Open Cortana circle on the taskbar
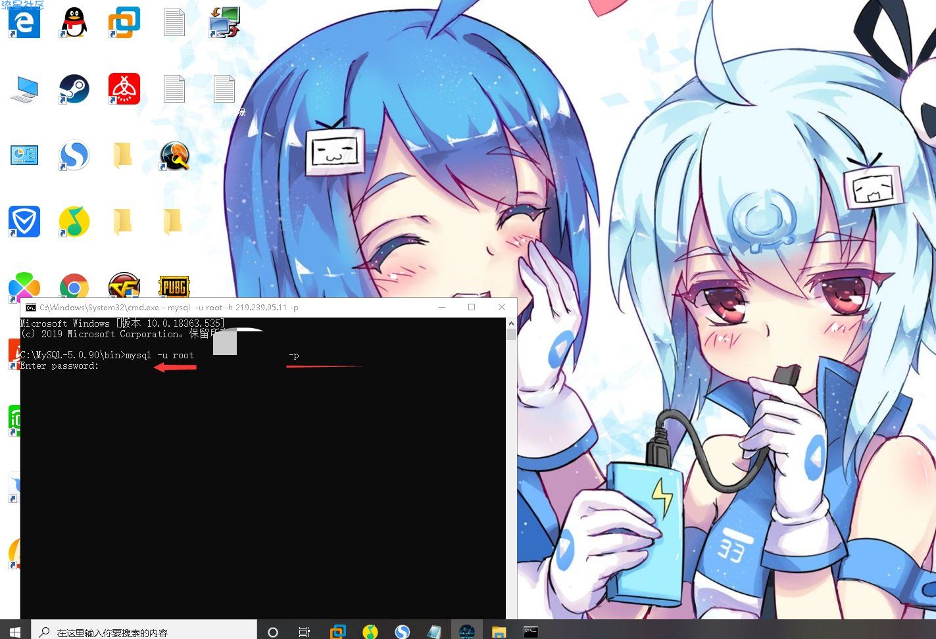 (x=273, y=632)
